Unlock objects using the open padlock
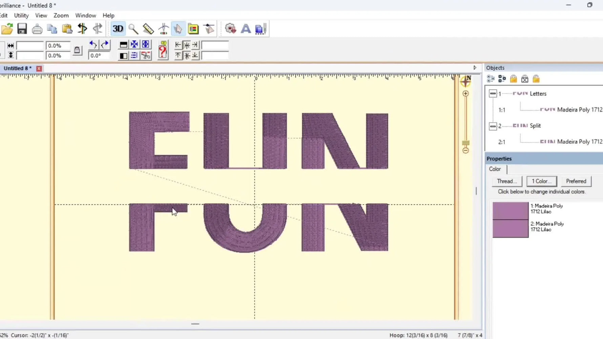Viewport: 603px width, 339px height. click(536, 79)
